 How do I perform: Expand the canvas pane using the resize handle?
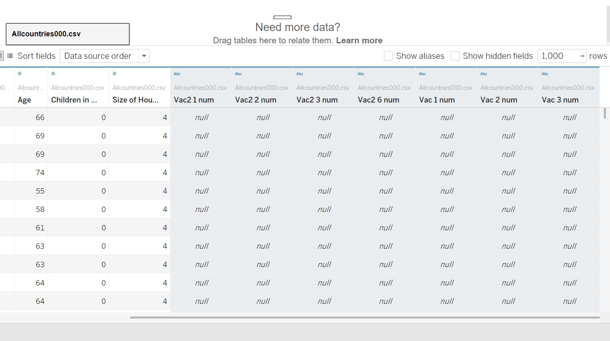click(x=283, y=17)
